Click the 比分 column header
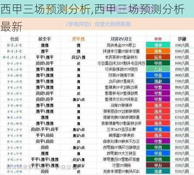This screenshot has width=194, height=175. [14, 39]
